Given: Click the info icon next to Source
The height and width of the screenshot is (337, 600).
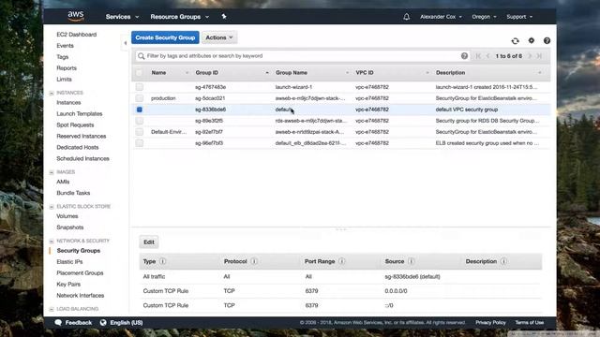Looking at the screenshot, I should point(411,261).
